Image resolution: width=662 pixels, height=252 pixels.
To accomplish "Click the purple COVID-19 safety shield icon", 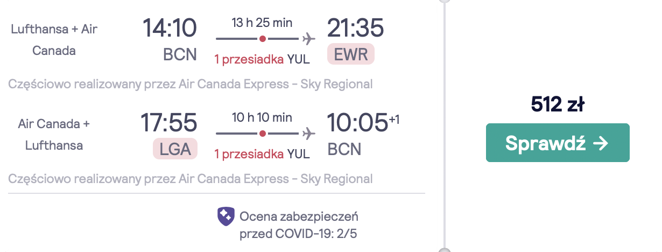I will point(226,216).
